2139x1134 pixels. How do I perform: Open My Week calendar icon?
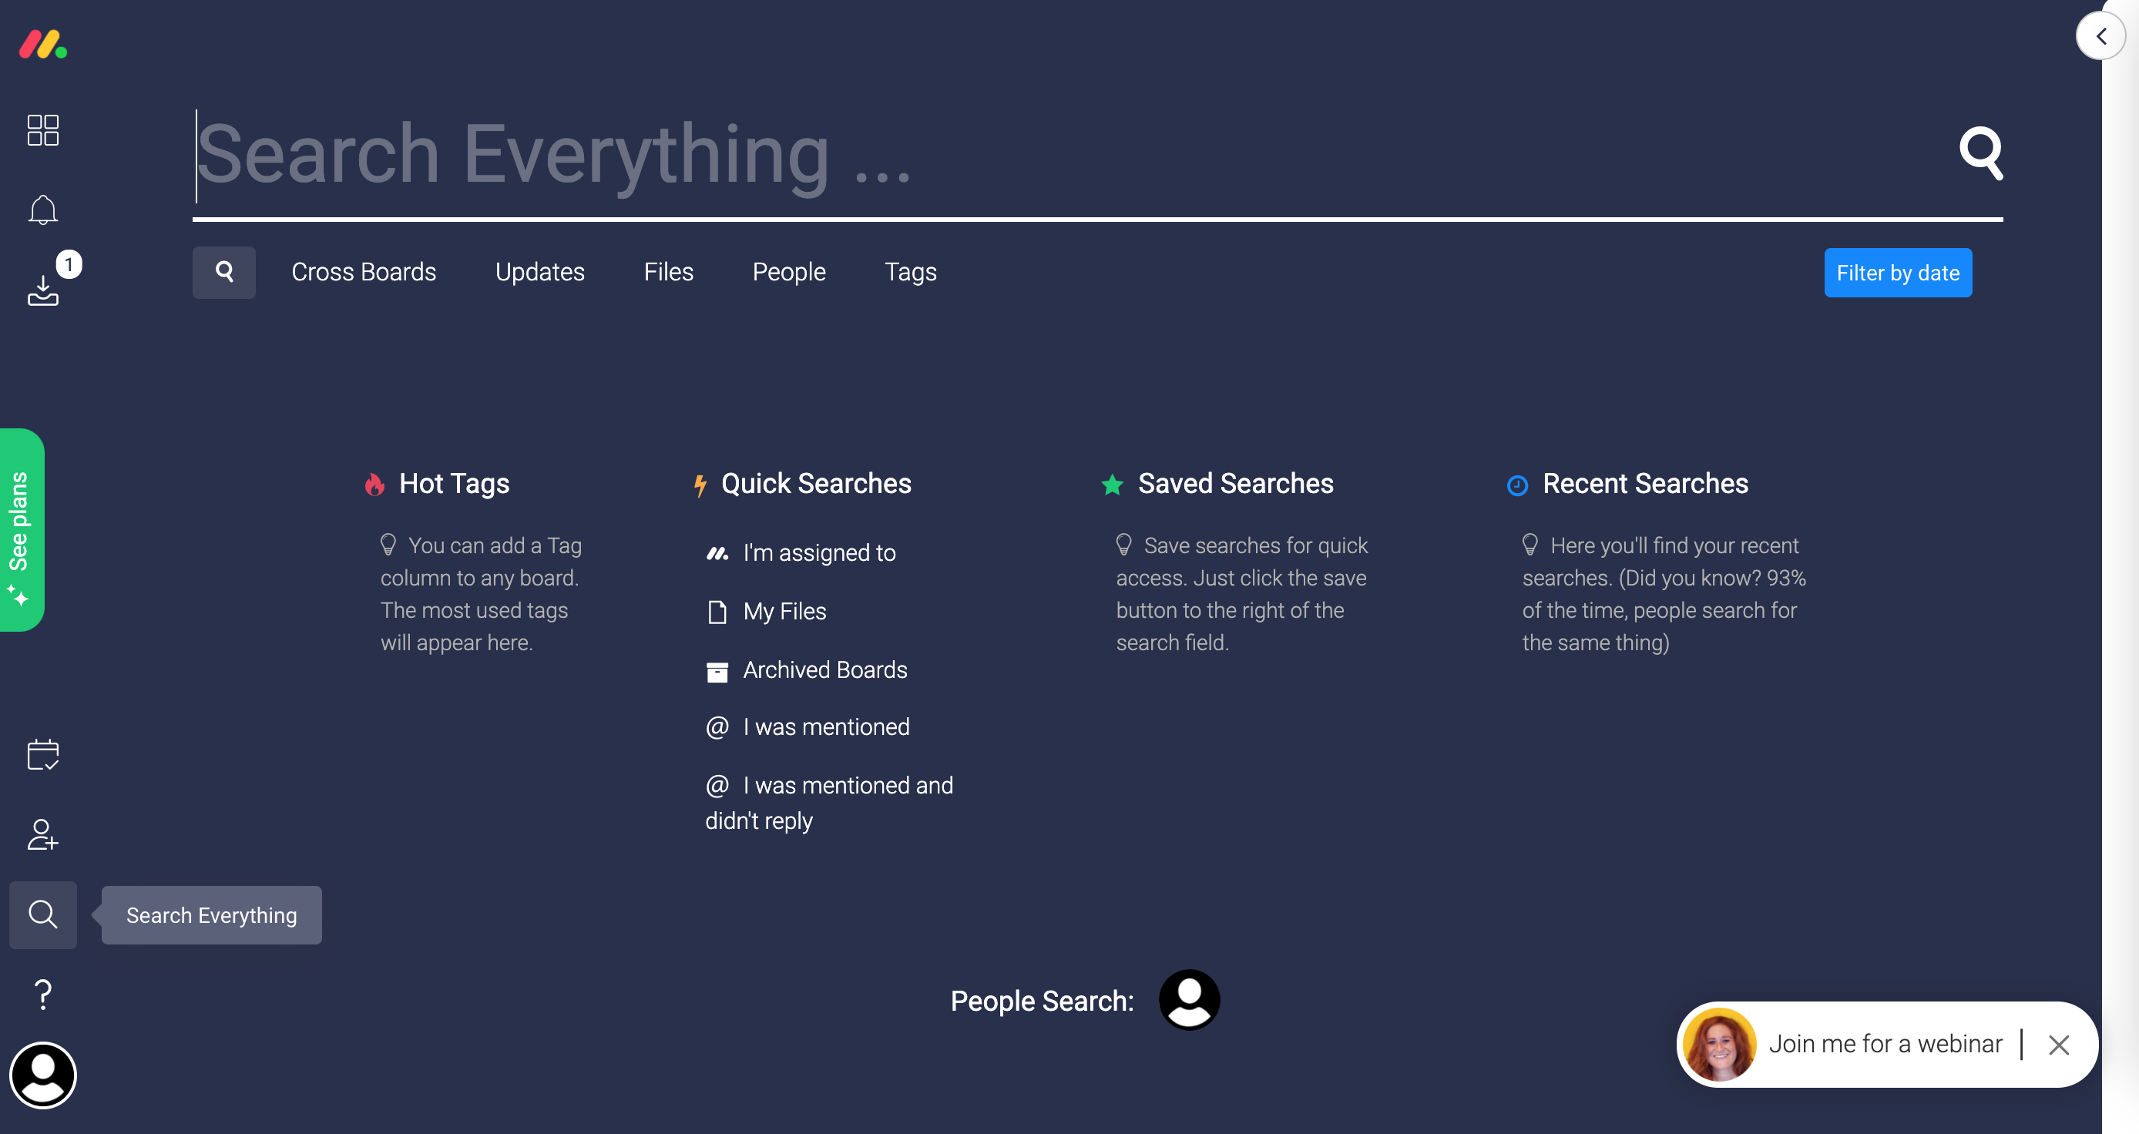[x=42, y=755]
